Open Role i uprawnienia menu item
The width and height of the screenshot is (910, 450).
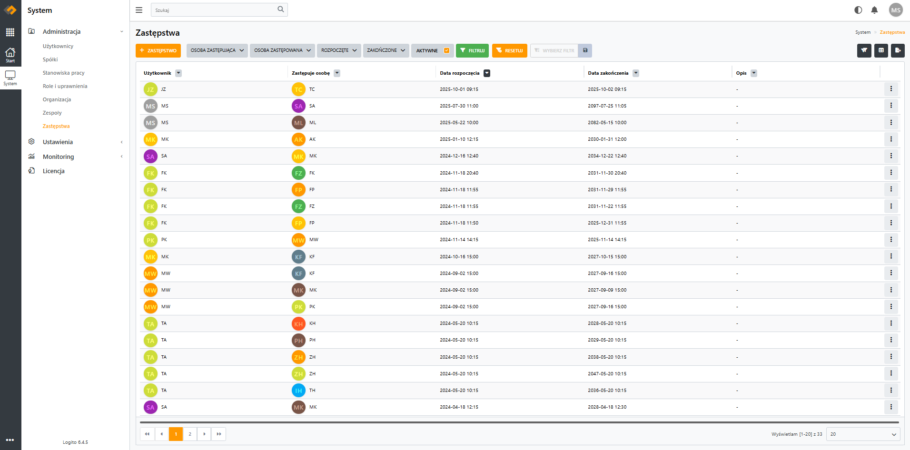[65, 86]
